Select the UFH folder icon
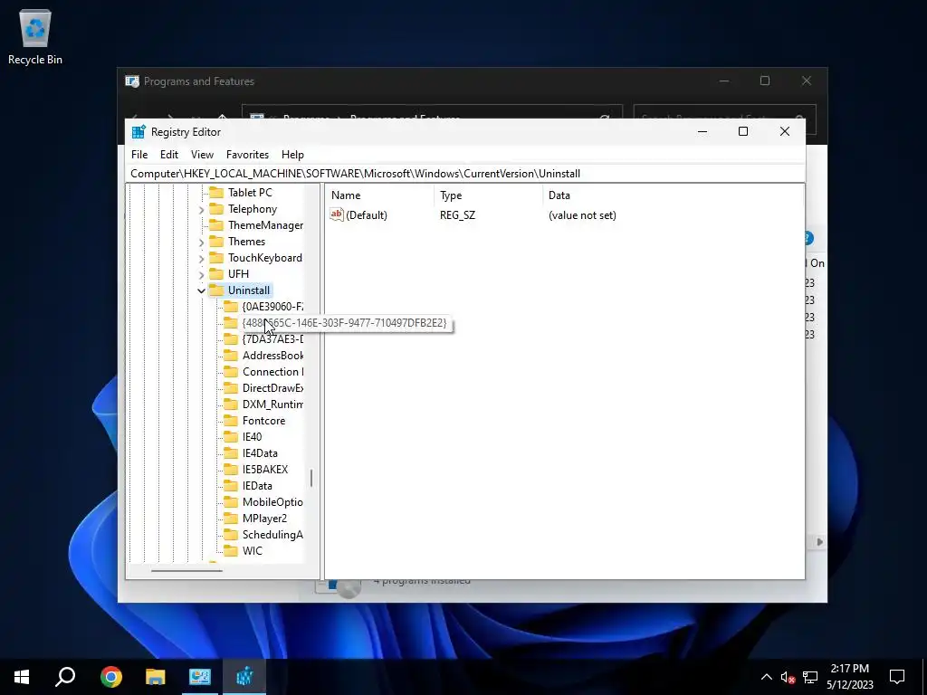Image resolution: width=927 pixels, height=695 pixels. (x=217, y=273)
